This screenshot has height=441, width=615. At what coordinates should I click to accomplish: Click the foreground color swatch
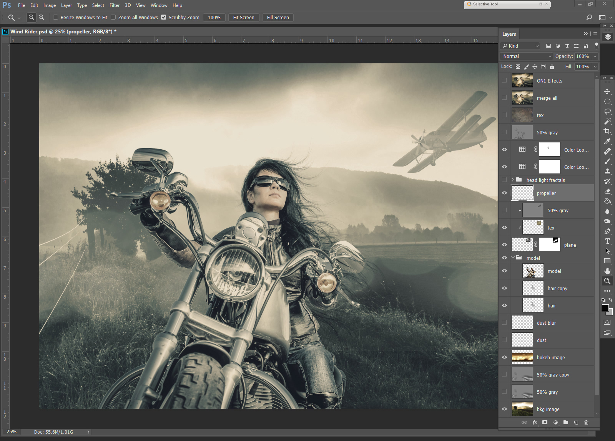[605, 308]
